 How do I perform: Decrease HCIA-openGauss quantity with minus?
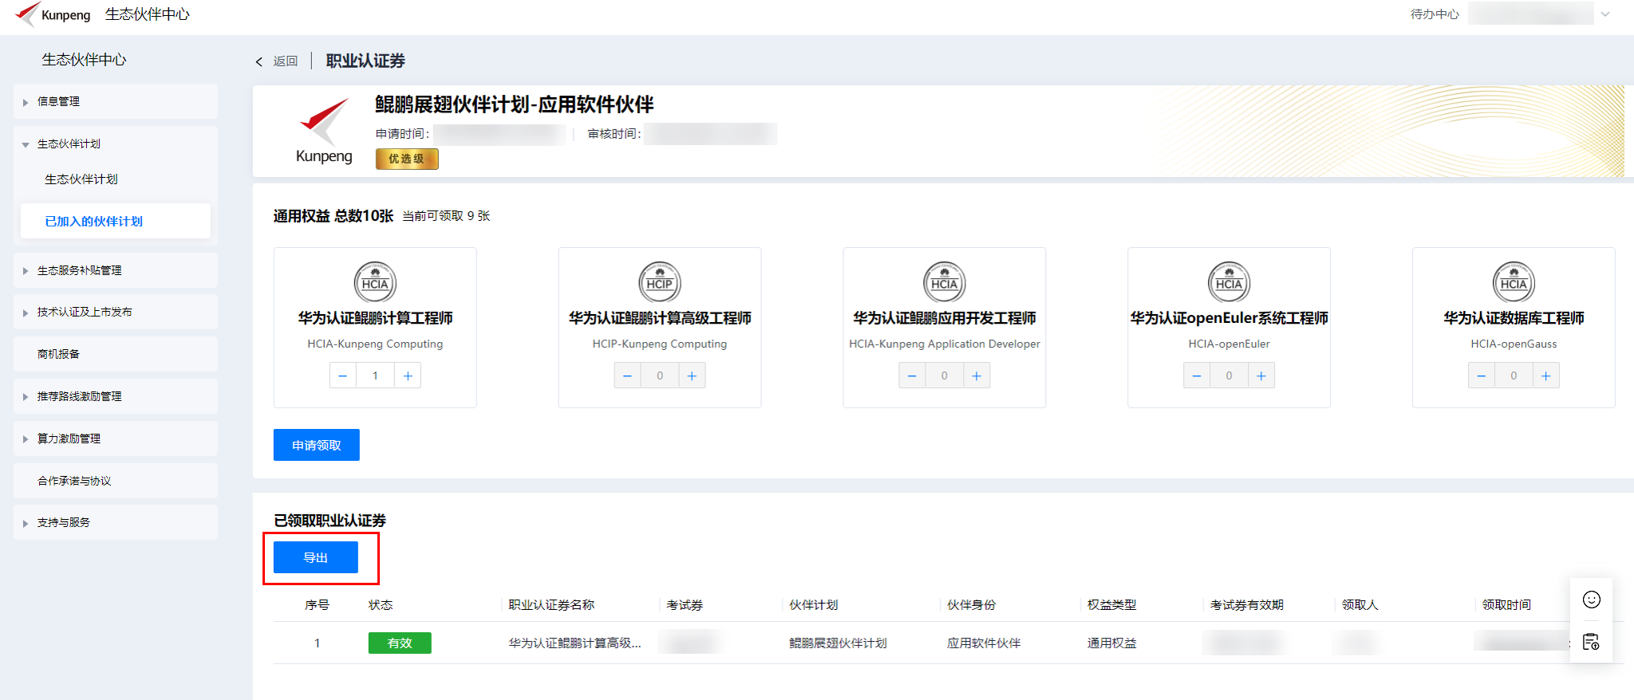point(1482,376)
